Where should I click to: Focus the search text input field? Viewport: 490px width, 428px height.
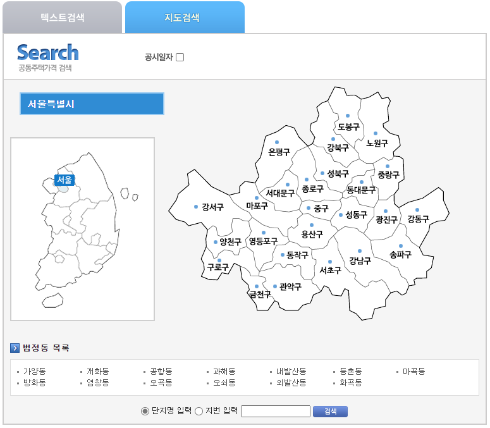tap(276, 411)
